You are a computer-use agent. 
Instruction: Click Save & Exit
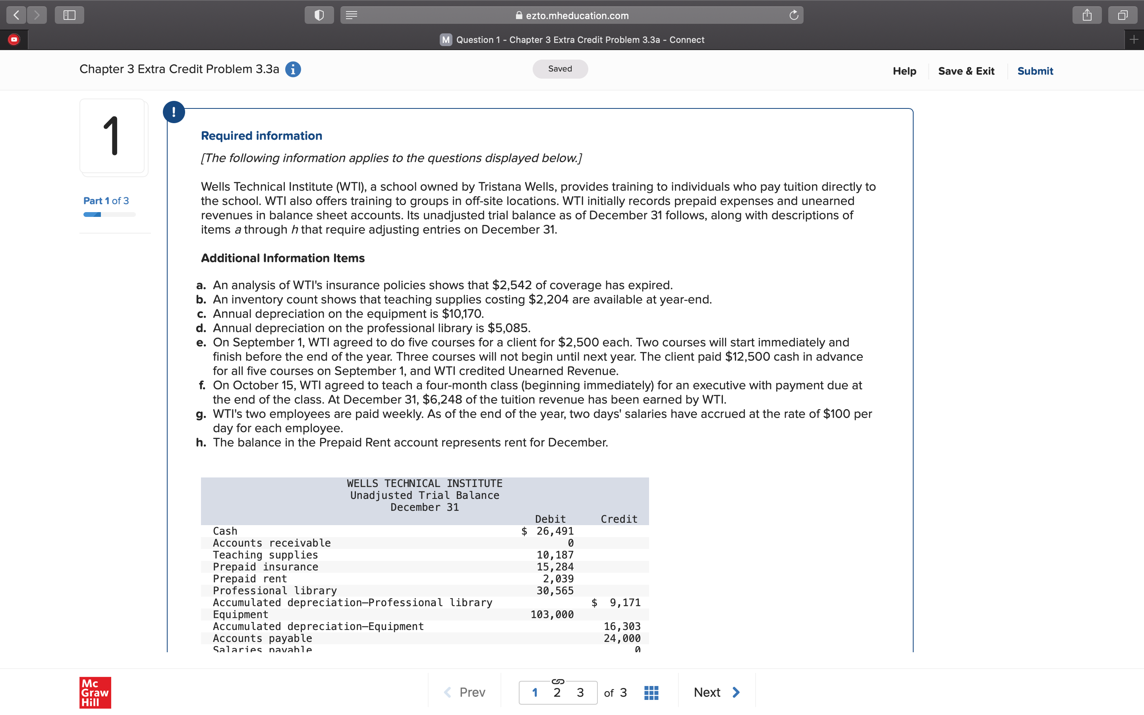pyautogui.click(x=966, y=71)
